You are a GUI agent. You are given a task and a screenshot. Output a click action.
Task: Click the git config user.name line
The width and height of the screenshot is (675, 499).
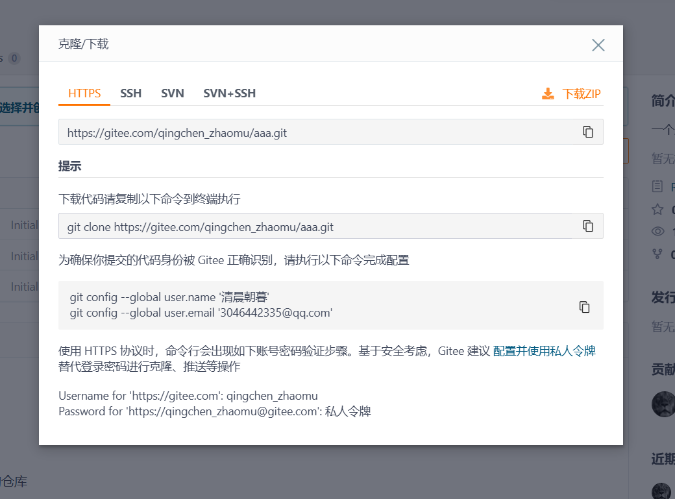click(169, 297)
